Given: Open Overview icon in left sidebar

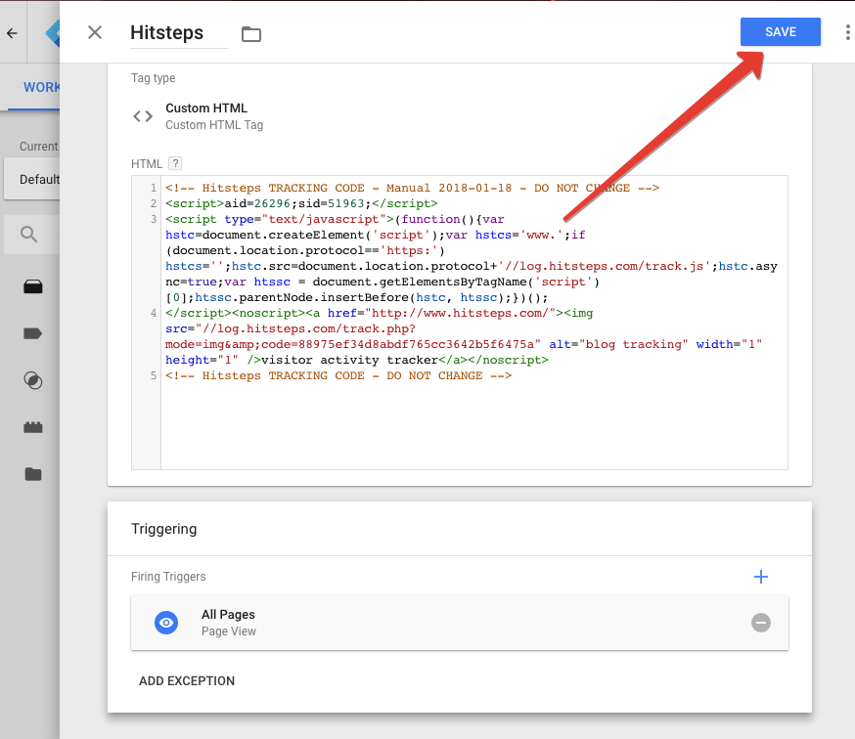Looking at the screenshot, I should click(32, 286).
